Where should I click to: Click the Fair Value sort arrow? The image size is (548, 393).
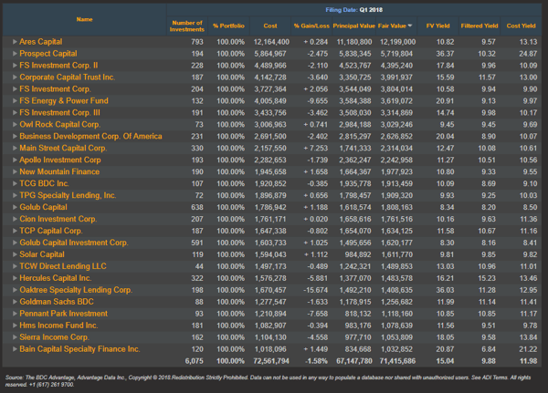click(x=410, y=26)
